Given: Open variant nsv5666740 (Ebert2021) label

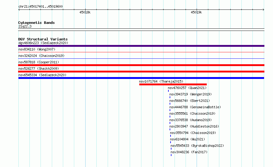Looking at the screenshot, I should coord(190,101).
